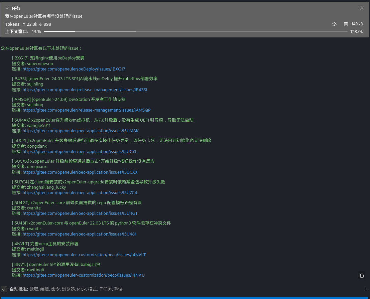Screen dimensions: 370x299
Task: Select the I4NV1J libabigail issue title
Action: (x=56, y=265)
